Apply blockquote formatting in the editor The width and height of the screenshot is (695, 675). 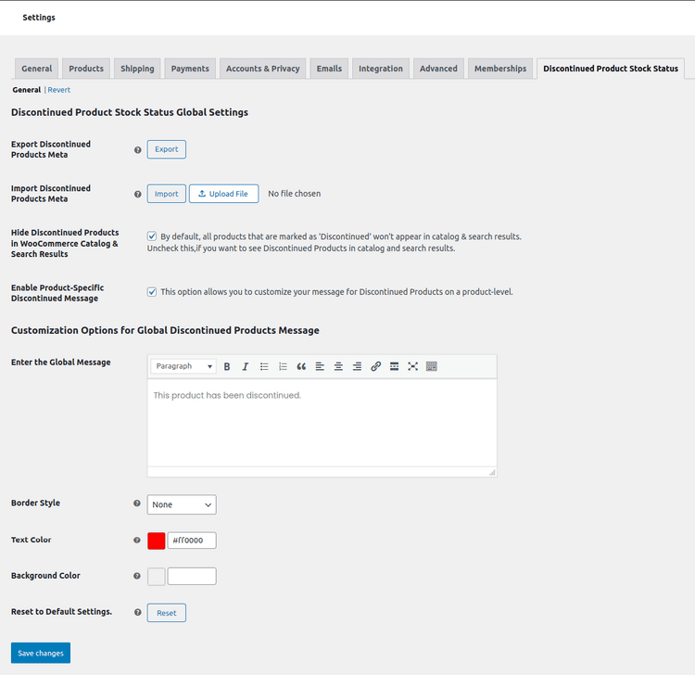301,366
